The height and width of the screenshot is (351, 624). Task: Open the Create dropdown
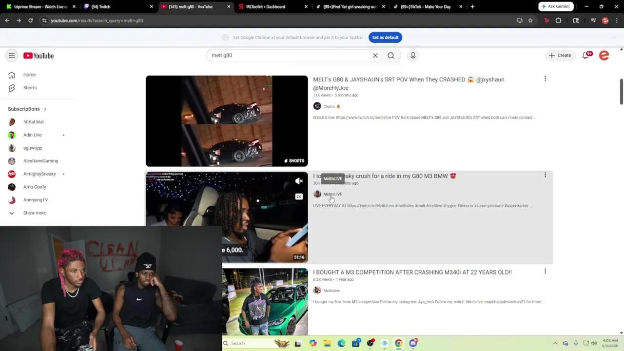560,56
